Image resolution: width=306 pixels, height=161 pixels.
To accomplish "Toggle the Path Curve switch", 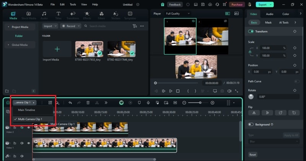I will 297,81.
